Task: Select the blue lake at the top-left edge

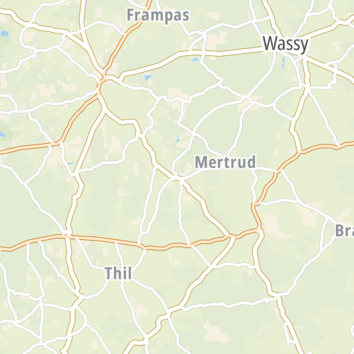Action: [4, 34]
